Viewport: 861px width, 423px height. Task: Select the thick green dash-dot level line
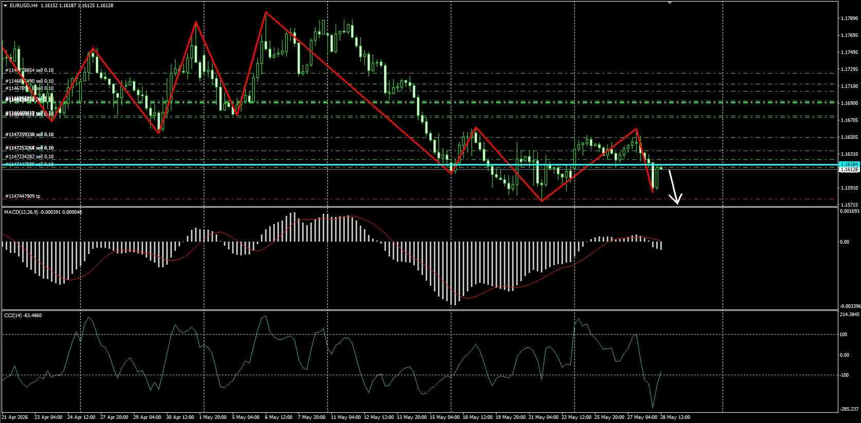pyautogui.click(x=420, y=102)
